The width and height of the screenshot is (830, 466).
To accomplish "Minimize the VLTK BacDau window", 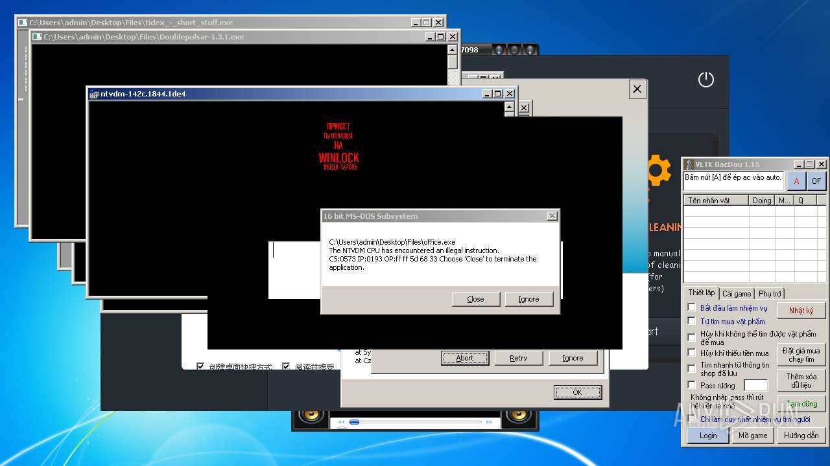I will [799, 164].
